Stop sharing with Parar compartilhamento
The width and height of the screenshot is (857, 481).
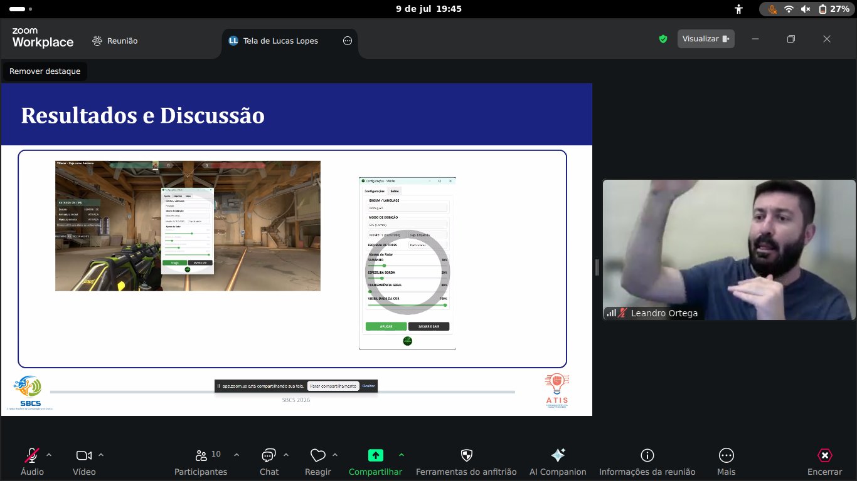click(x=333, y=386)
